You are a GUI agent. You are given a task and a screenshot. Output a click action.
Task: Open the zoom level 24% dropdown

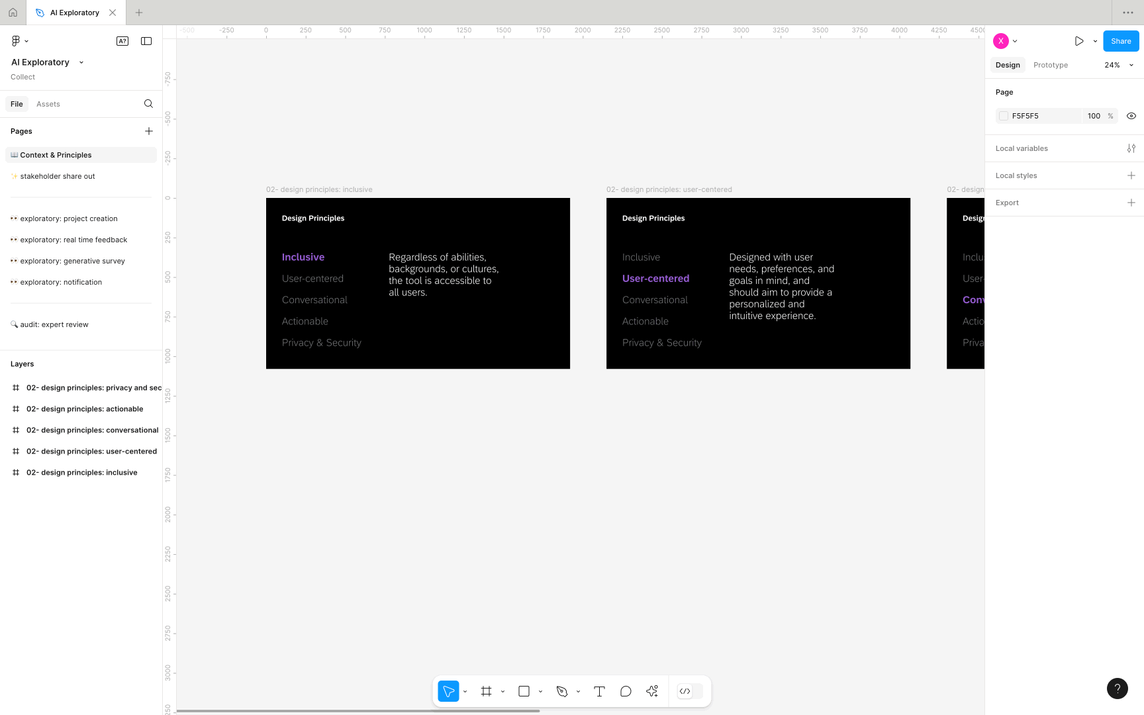coord(1119,65)
